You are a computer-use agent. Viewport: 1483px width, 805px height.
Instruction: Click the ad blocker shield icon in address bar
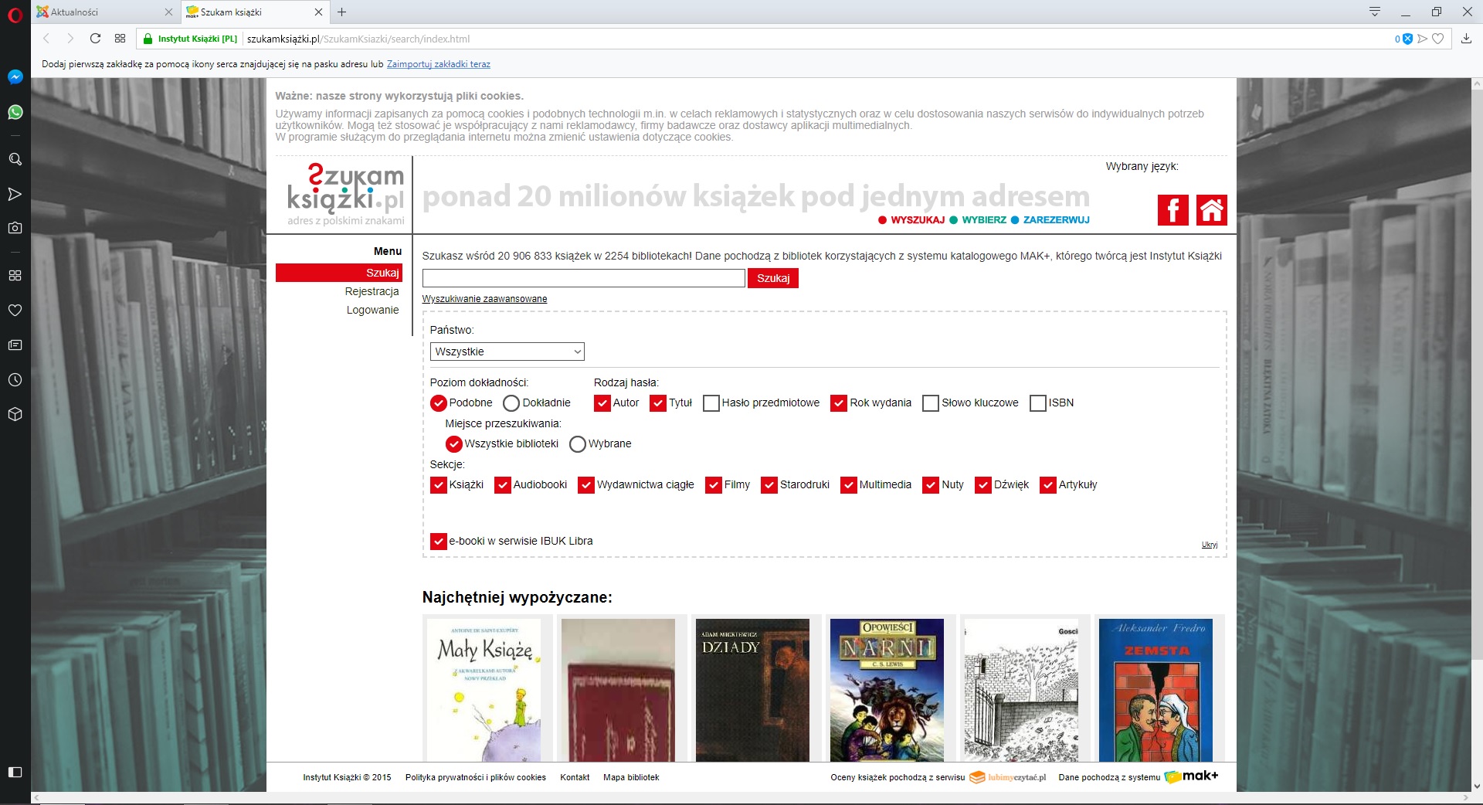1407,39
